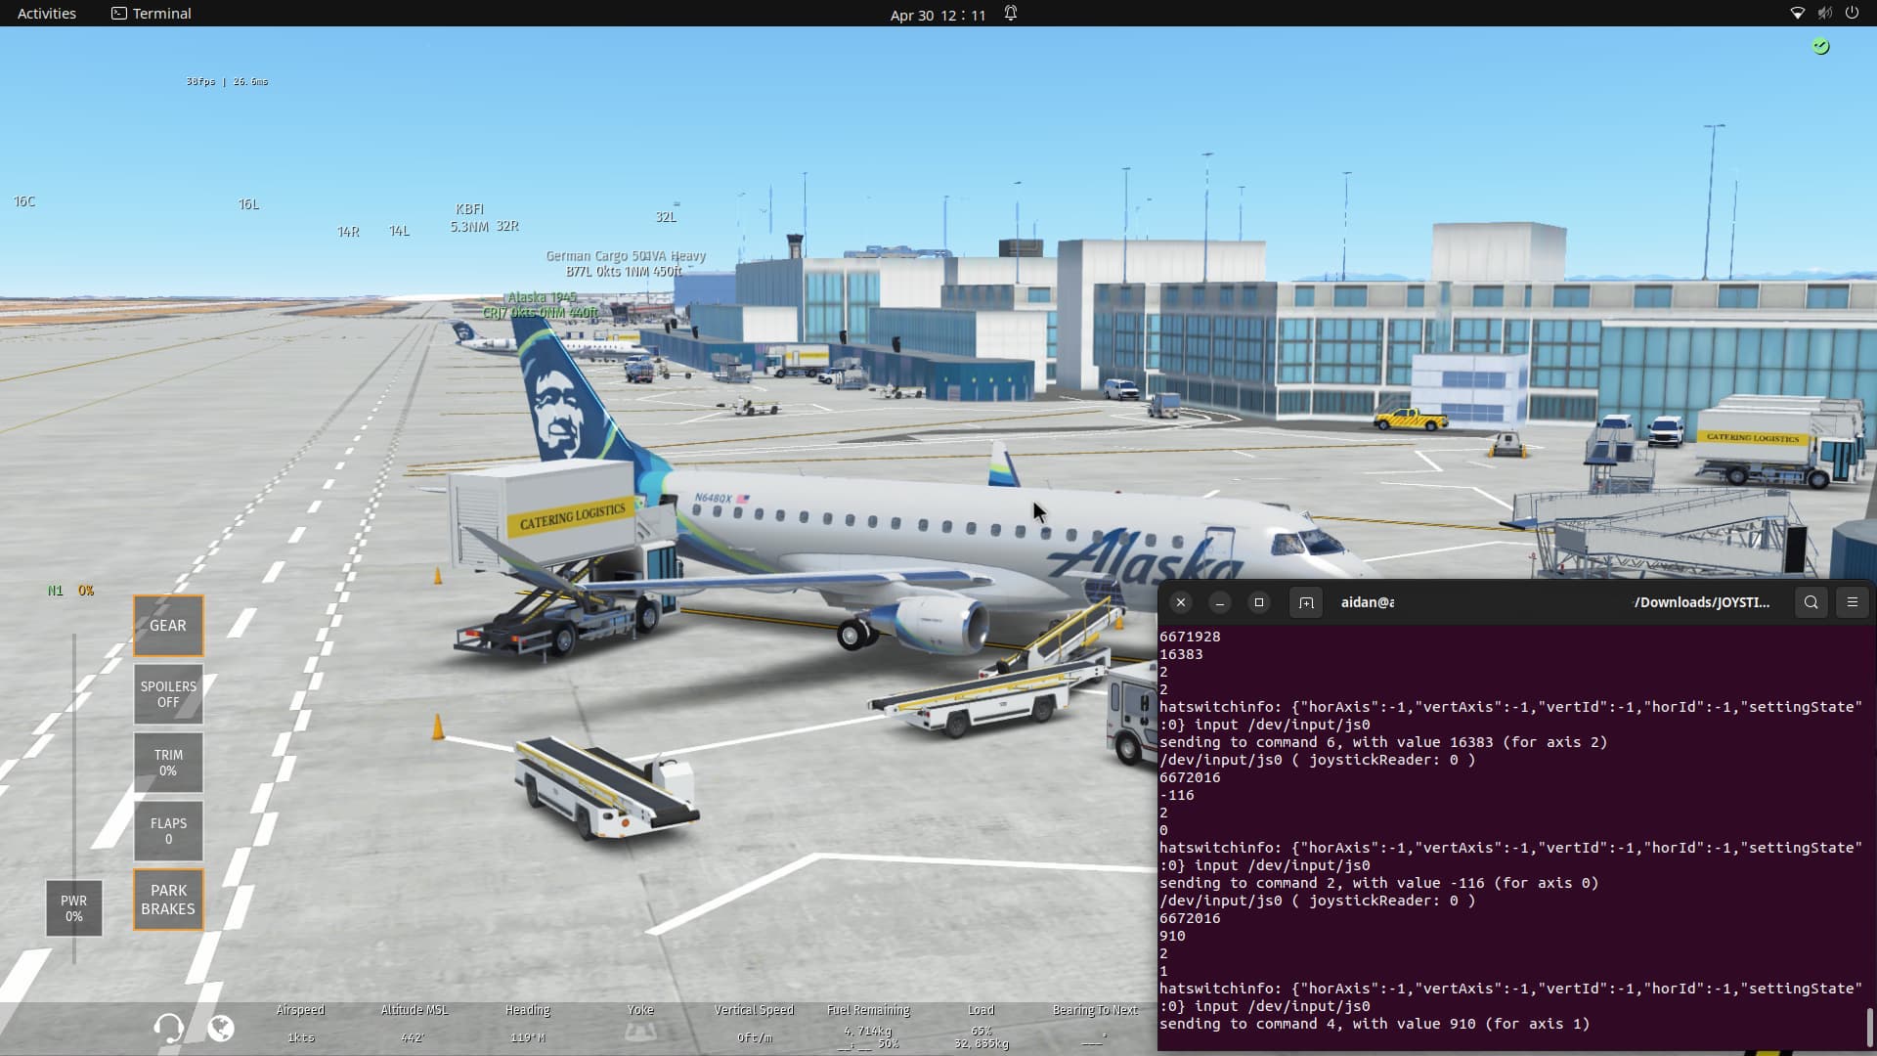The height and width of the screenshot is (1056, 1877).
Task: Click the green checkmark status icon
Action: click(1820, 46)
